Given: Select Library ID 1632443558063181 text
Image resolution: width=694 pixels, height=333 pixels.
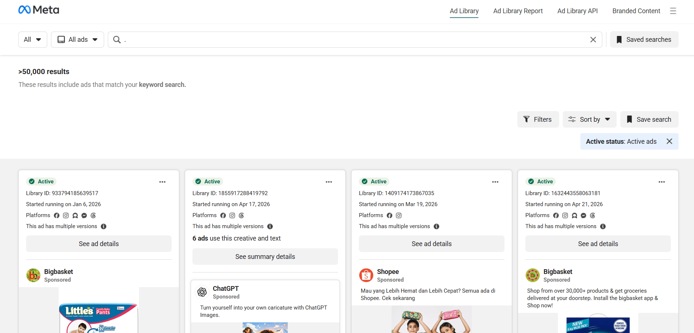Looking at the screenshot, I should pyautogui.click(x=563, y=193).
